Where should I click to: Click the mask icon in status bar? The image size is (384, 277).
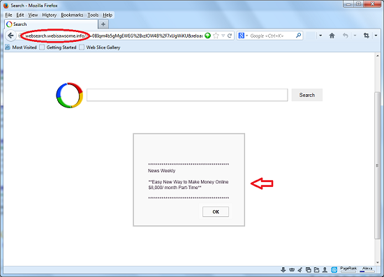coord(292,270)
